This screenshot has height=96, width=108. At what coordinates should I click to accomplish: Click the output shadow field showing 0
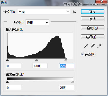pyautogui.click(x=13, y=88)
